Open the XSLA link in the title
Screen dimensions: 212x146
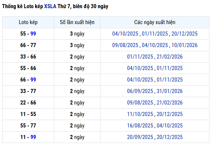tap(50, 6)
